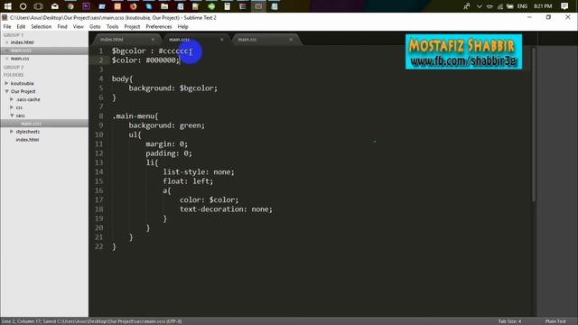Open the green round app in taskbar
This screenshot has width=578, height=325.
[x=211, y=6]
